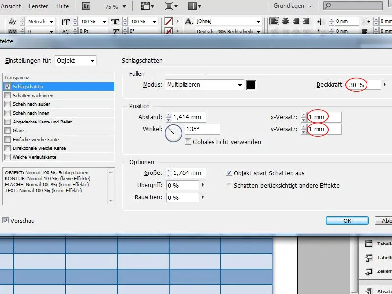
Task: Open the Hilfe menu
Action: (x=63, y=6)
